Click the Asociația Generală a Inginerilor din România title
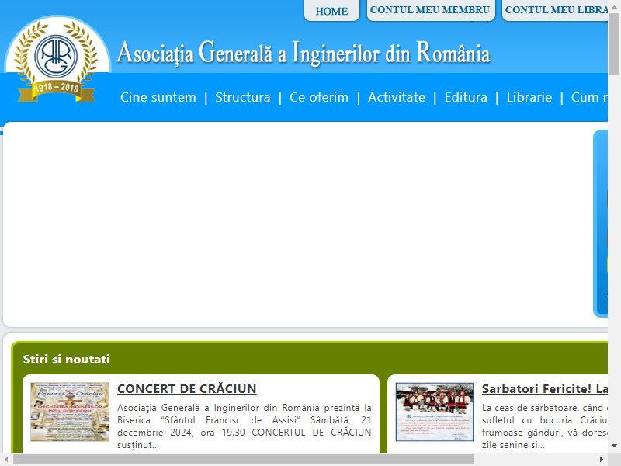621x466 pixels. tap(304, 53)
